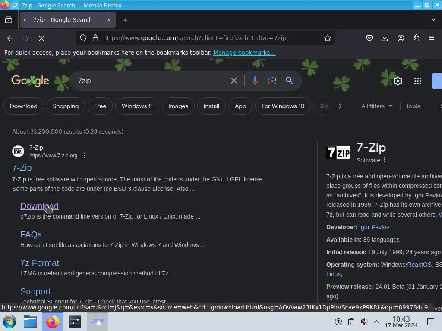
Task: Open the ReactOS link
Action: 419,265
